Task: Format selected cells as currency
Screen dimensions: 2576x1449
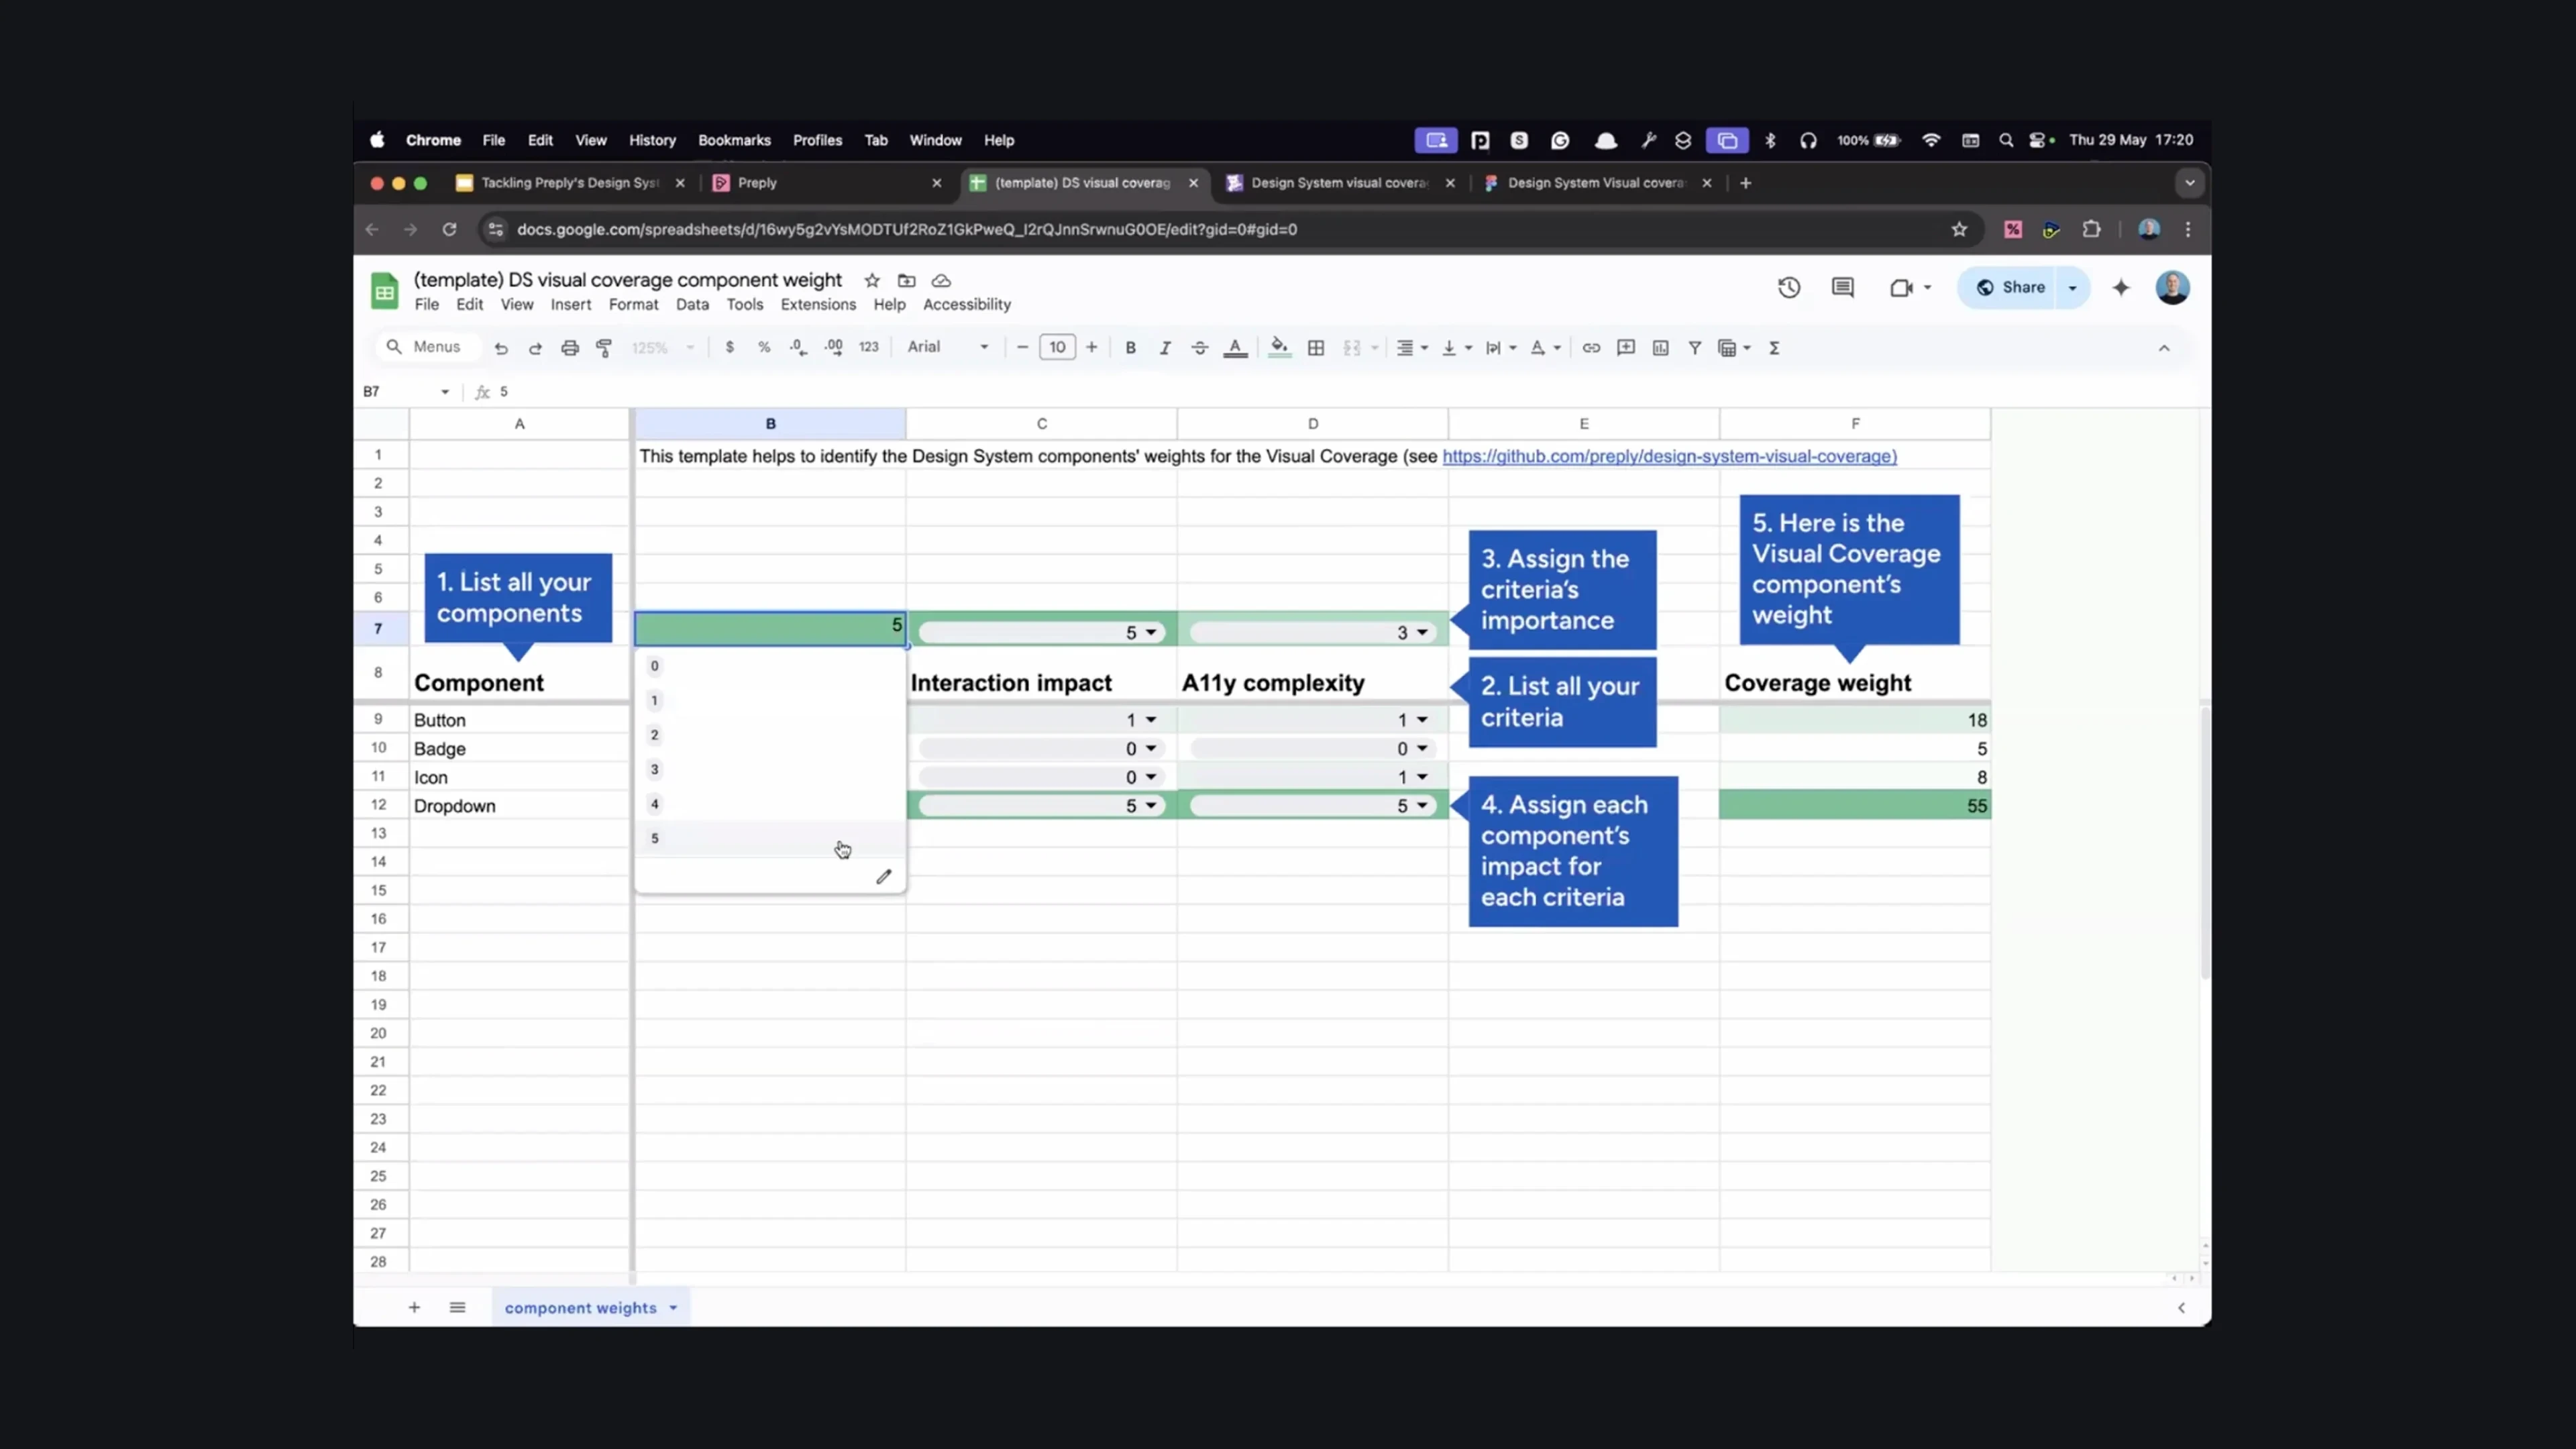Action: (x=730, y=347)
